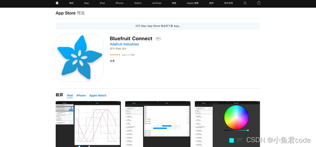Viewport: 316px width, 147px height.
Task: Click the 打开 Mac App Store banner
Action: (x=158, y=26)
